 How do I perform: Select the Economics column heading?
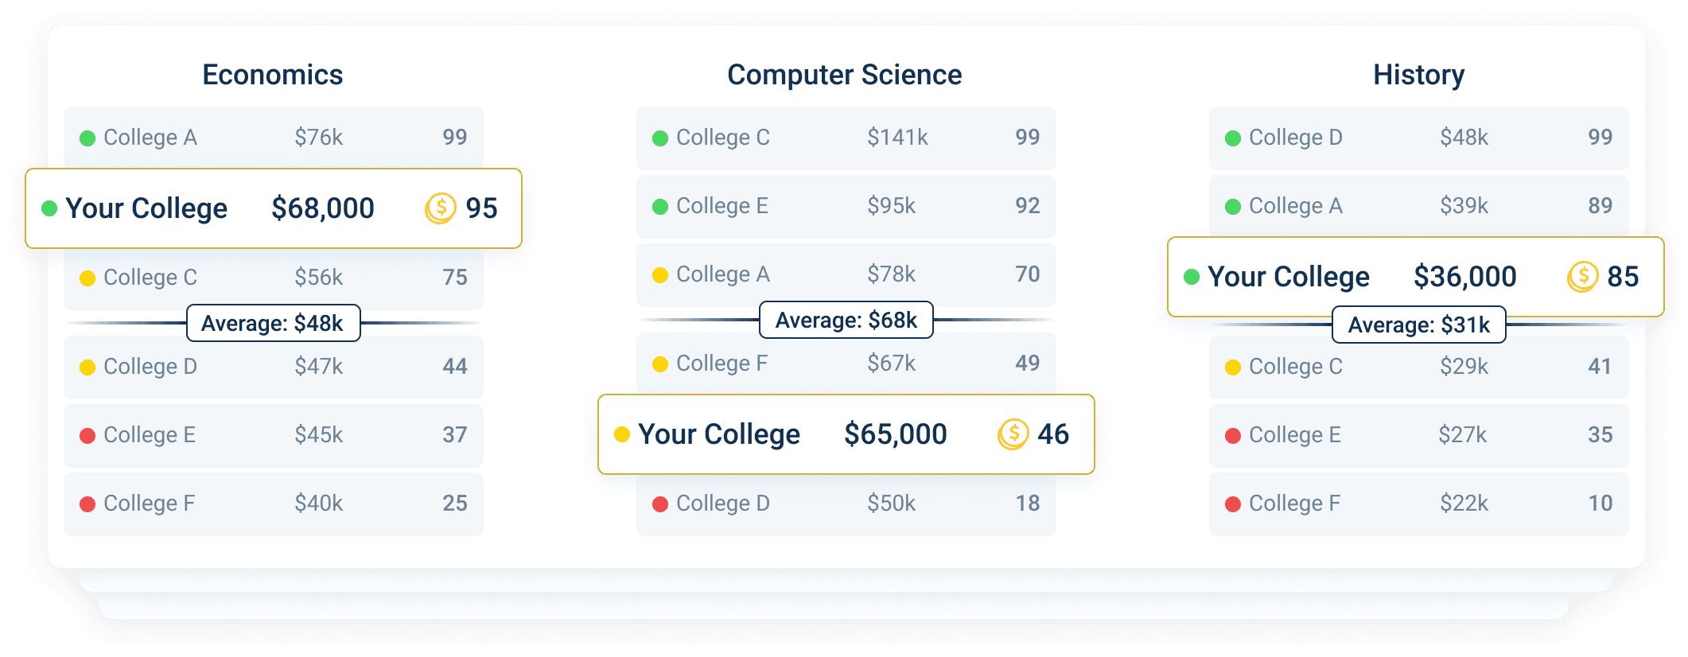point(273,75)
